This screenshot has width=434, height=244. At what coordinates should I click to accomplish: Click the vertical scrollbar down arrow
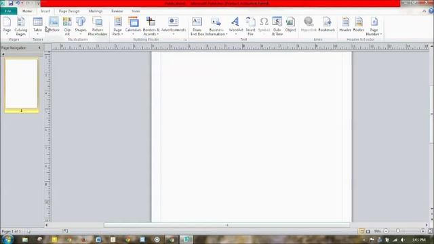pos(431,209)
